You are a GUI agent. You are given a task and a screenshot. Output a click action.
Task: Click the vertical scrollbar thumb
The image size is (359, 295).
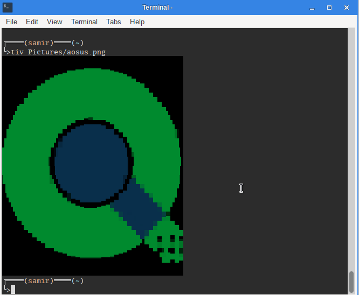[351, 281]
